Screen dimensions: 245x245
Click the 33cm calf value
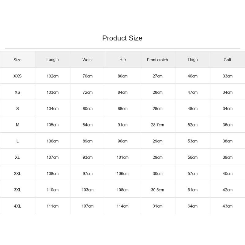click(x=228, y=76)
